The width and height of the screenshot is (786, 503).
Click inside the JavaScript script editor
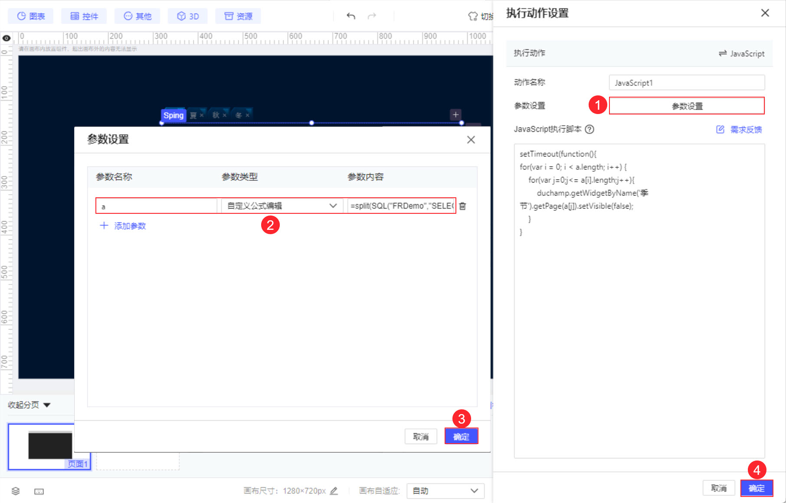click(x=639, y=301)
